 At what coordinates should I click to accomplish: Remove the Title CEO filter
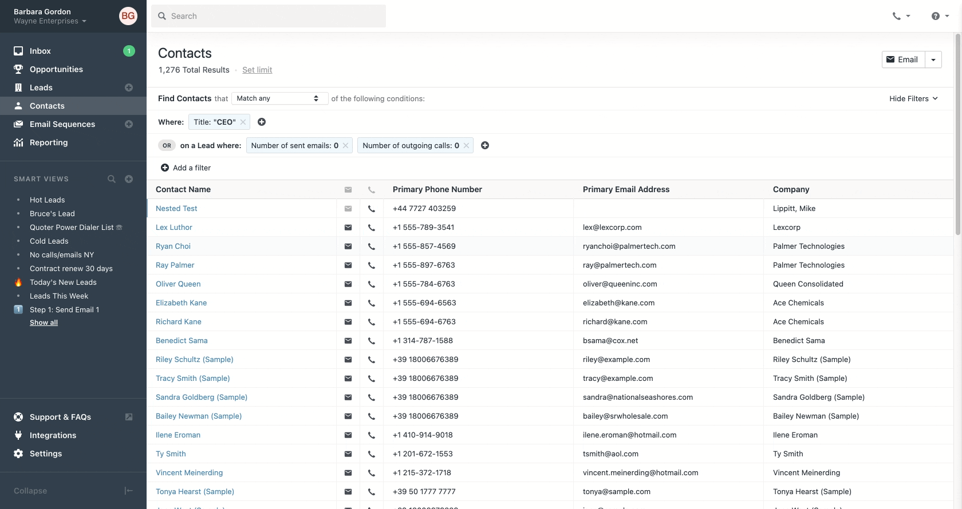click(243, 122)
